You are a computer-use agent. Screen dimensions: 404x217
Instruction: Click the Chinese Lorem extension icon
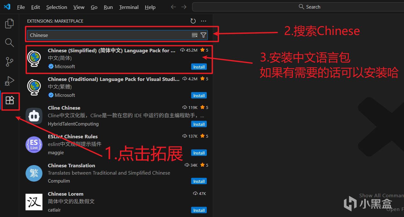point(34,202)
